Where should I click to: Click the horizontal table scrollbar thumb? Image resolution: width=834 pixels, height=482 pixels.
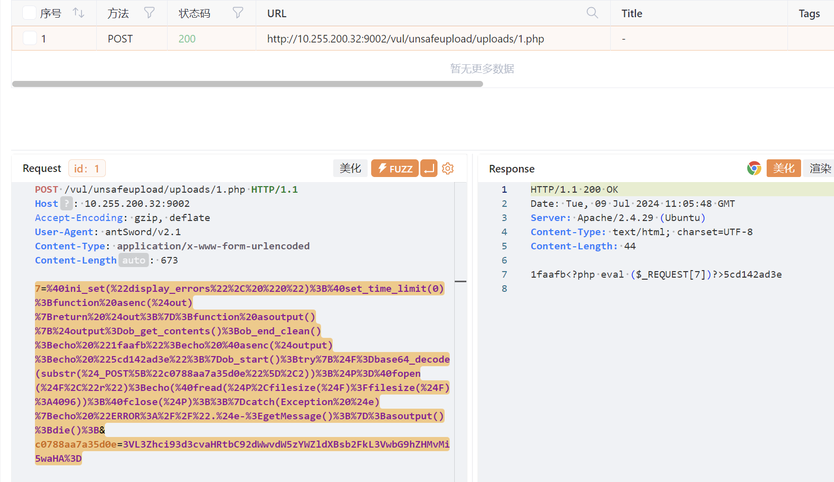pos(248,84)
